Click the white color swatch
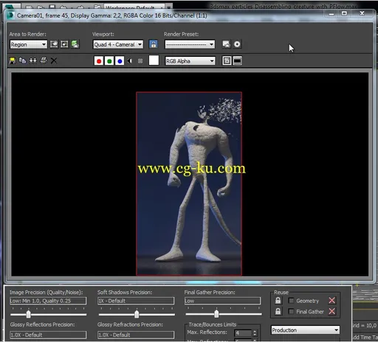 tap(154, 60)
